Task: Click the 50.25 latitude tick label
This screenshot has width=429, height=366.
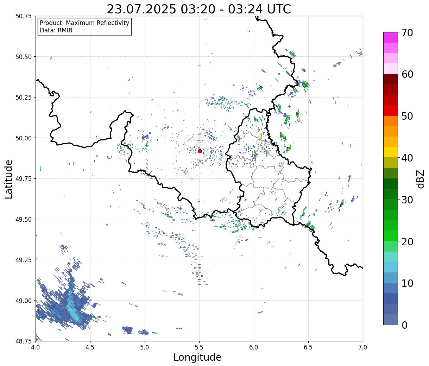Action: click(x=24, y=97)
